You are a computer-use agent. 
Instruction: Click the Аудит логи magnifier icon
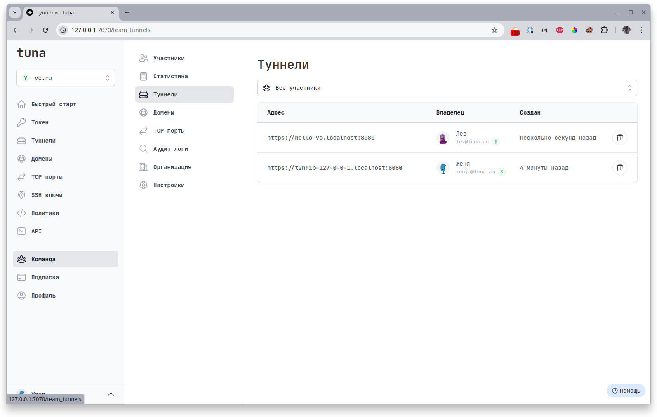click(x=144, y=149)
